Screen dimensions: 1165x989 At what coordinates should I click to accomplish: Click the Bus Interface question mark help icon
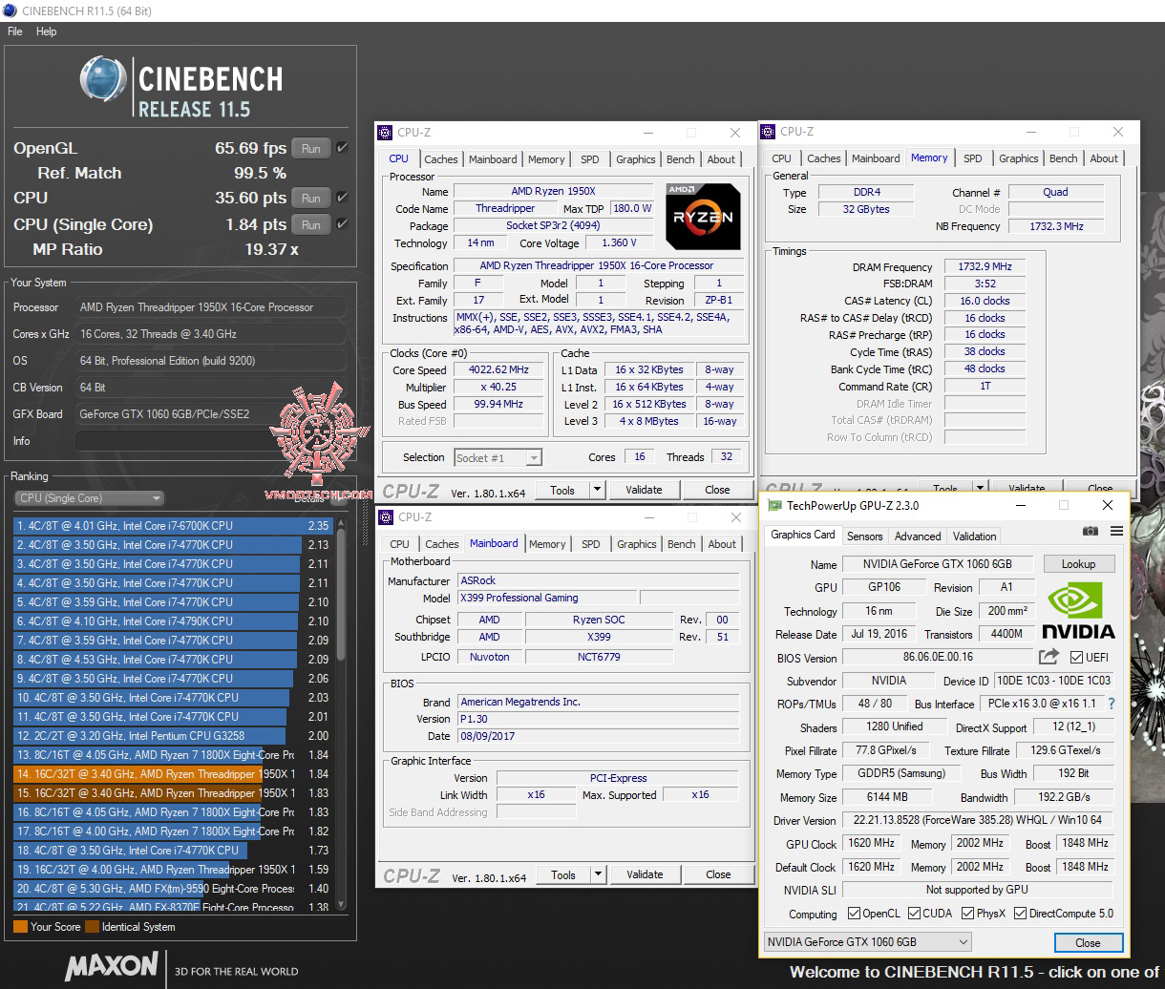pos(1112,704)
